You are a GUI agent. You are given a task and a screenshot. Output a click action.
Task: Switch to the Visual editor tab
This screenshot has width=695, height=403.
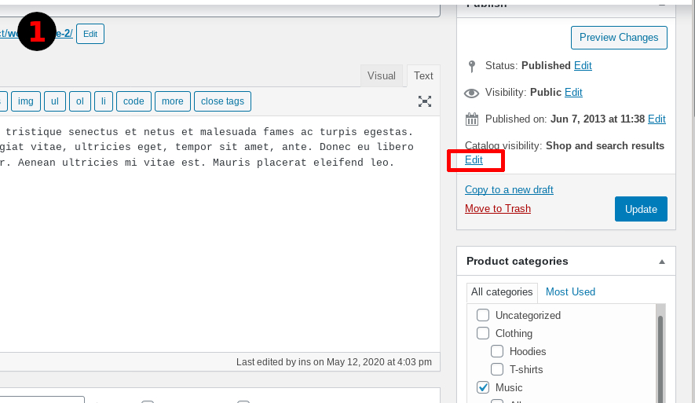[x=381, y=76]
